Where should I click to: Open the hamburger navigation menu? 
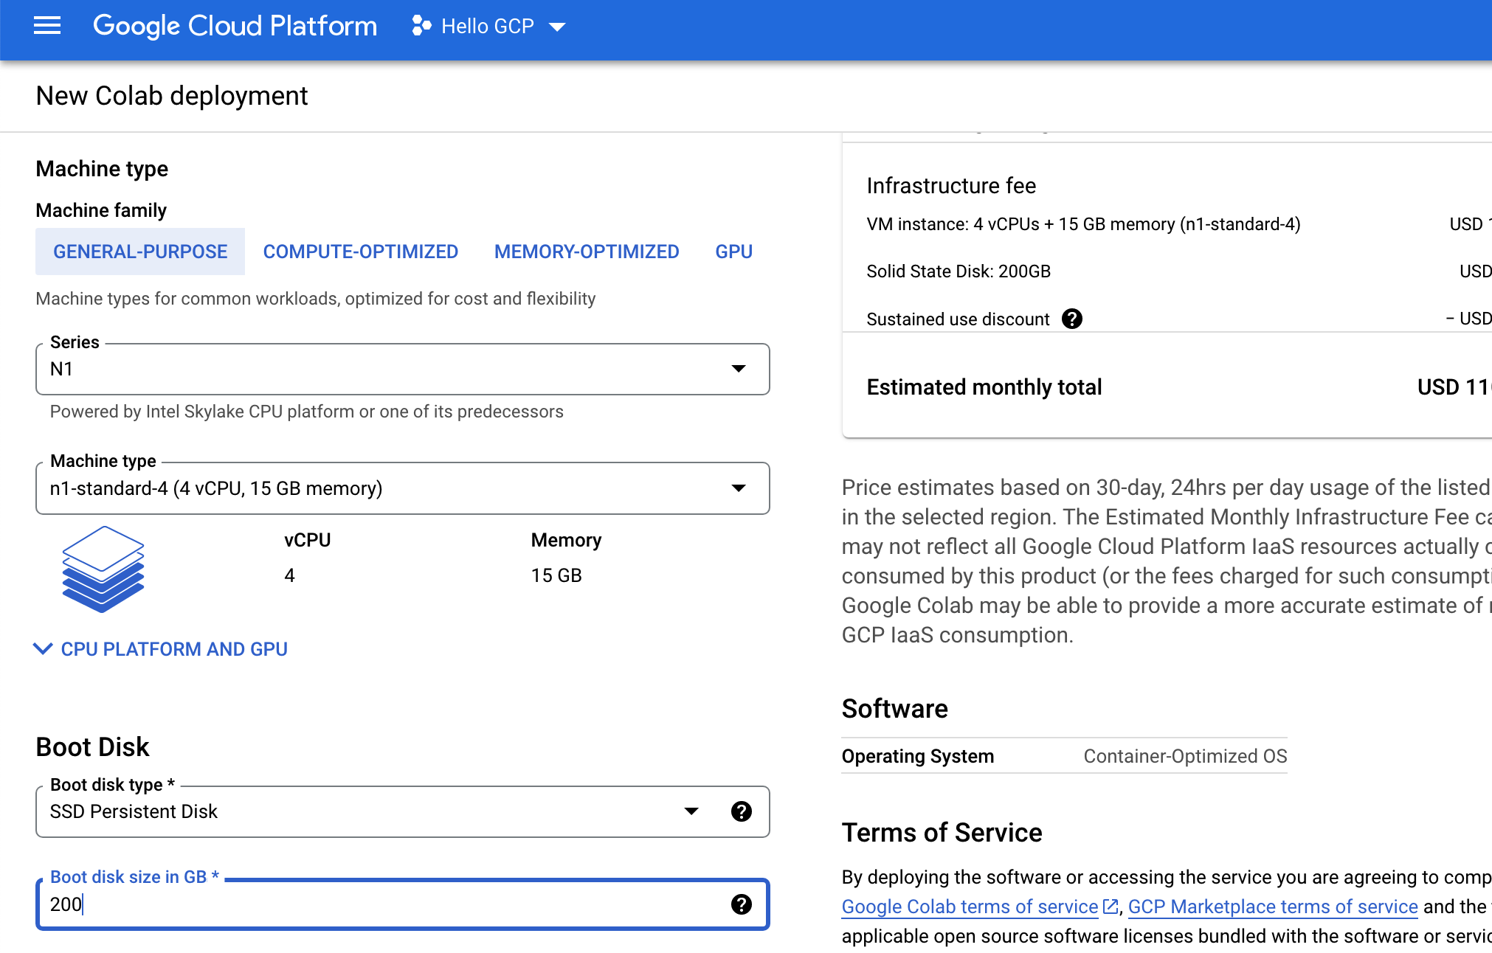coord(47,26)
